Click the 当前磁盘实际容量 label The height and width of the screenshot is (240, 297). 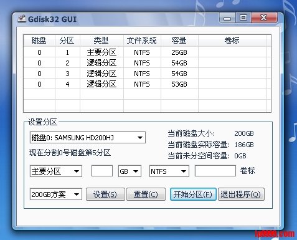199,145
